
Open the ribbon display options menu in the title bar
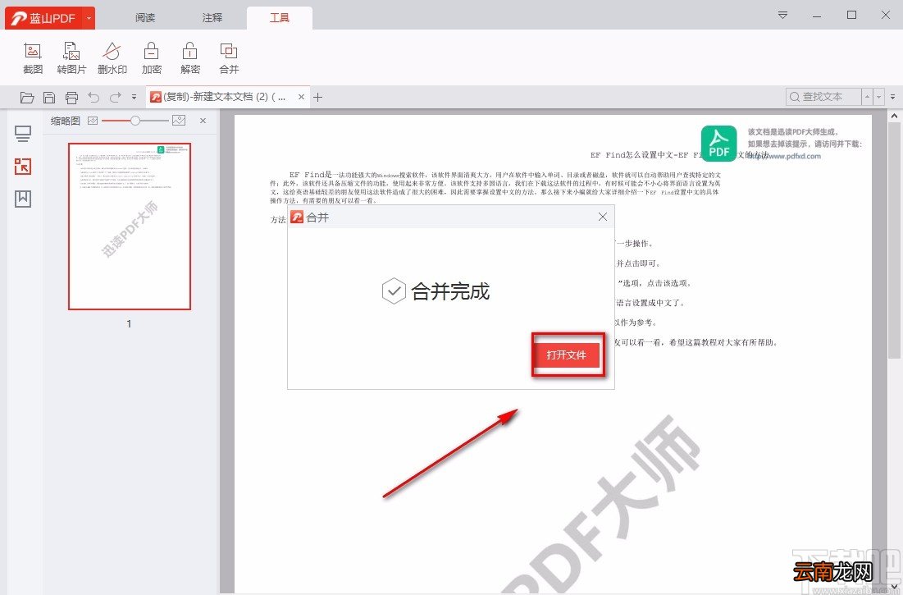[782, 15]
